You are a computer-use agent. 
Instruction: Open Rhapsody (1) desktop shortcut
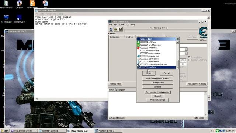point(19,19)
